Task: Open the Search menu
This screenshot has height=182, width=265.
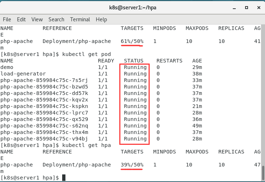Action: (56, 19)
